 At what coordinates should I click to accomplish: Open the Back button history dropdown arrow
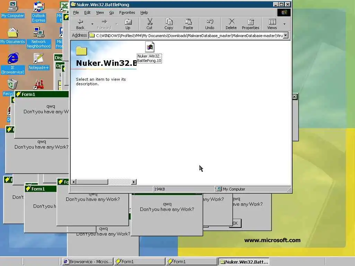pyautogui.click(x=92, y=24)
